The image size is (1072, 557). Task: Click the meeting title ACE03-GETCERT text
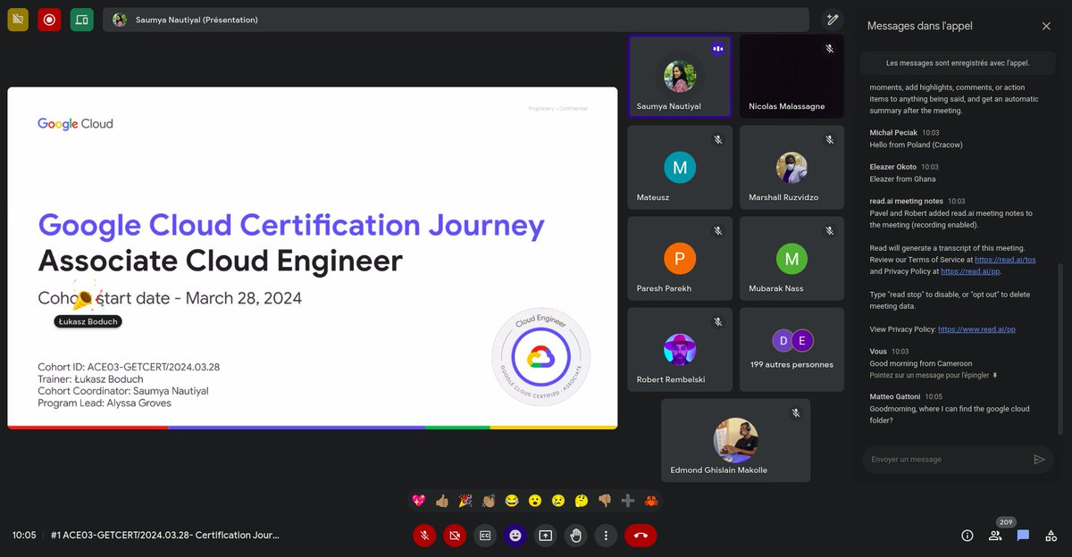pos(165,536)
